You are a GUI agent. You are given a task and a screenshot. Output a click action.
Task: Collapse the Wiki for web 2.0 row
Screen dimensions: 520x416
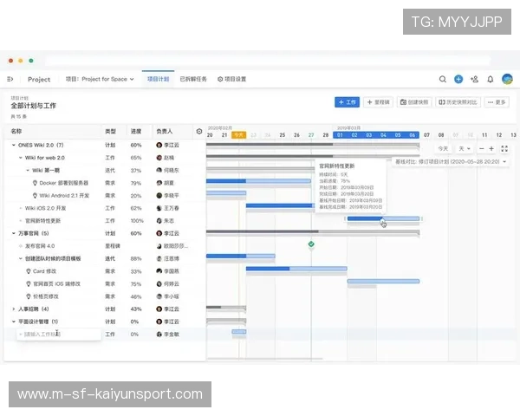pyautogui.click(x=21, y=158)
